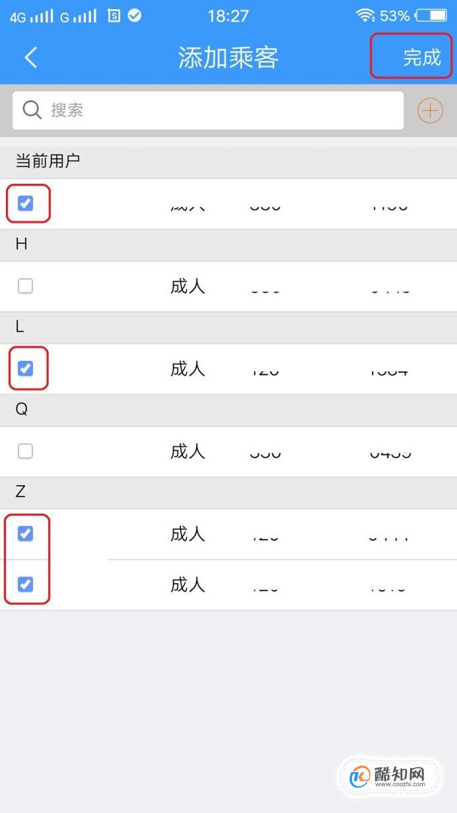Viewport: 457px width, 813px height.
Task: Uncheck the first passenger under section Z
Action: pyautogui.click(x=25, y=534)
